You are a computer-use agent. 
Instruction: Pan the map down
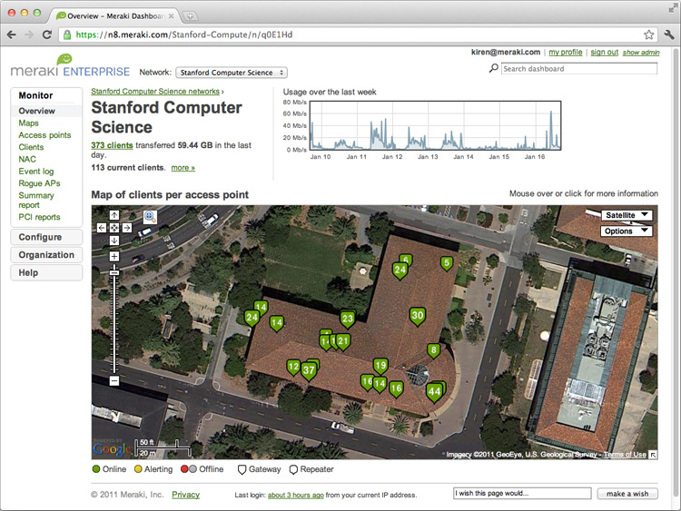pyautogui.click(x=114, y=241)
